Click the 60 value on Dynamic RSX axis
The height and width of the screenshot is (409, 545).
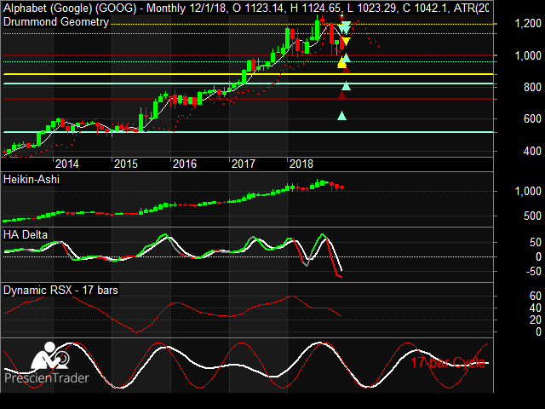coord(536,296)
